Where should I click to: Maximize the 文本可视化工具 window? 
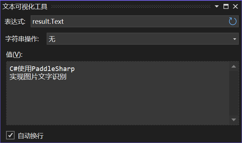[226, 6]
